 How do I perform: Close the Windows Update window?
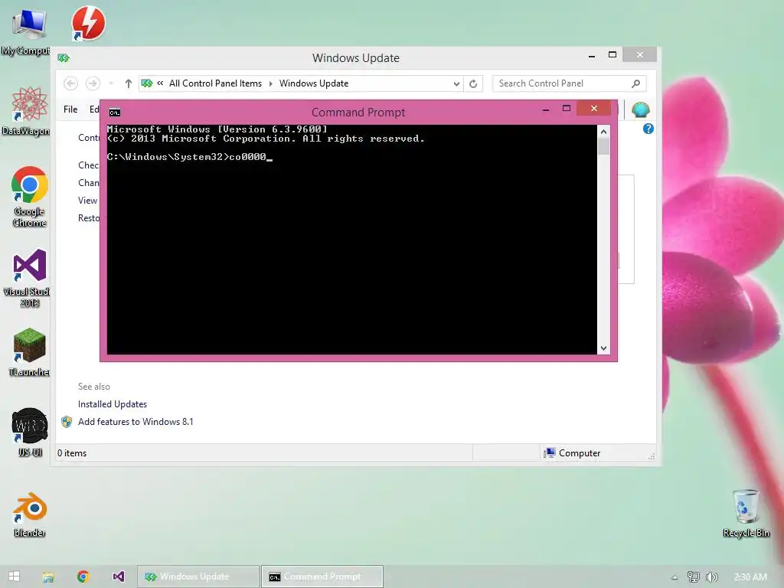639,54
